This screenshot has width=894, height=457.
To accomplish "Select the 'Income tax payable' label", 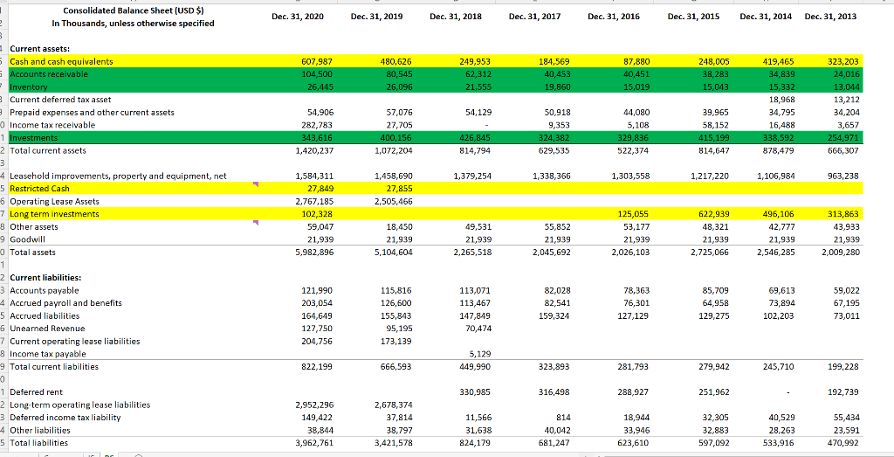I will (48, 354).
